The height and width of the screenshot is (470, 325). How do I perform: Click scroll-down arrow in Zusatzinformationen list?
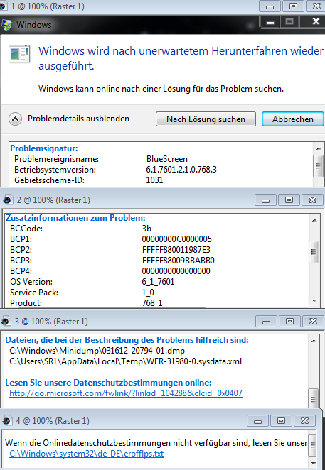[x=314, y=300]
